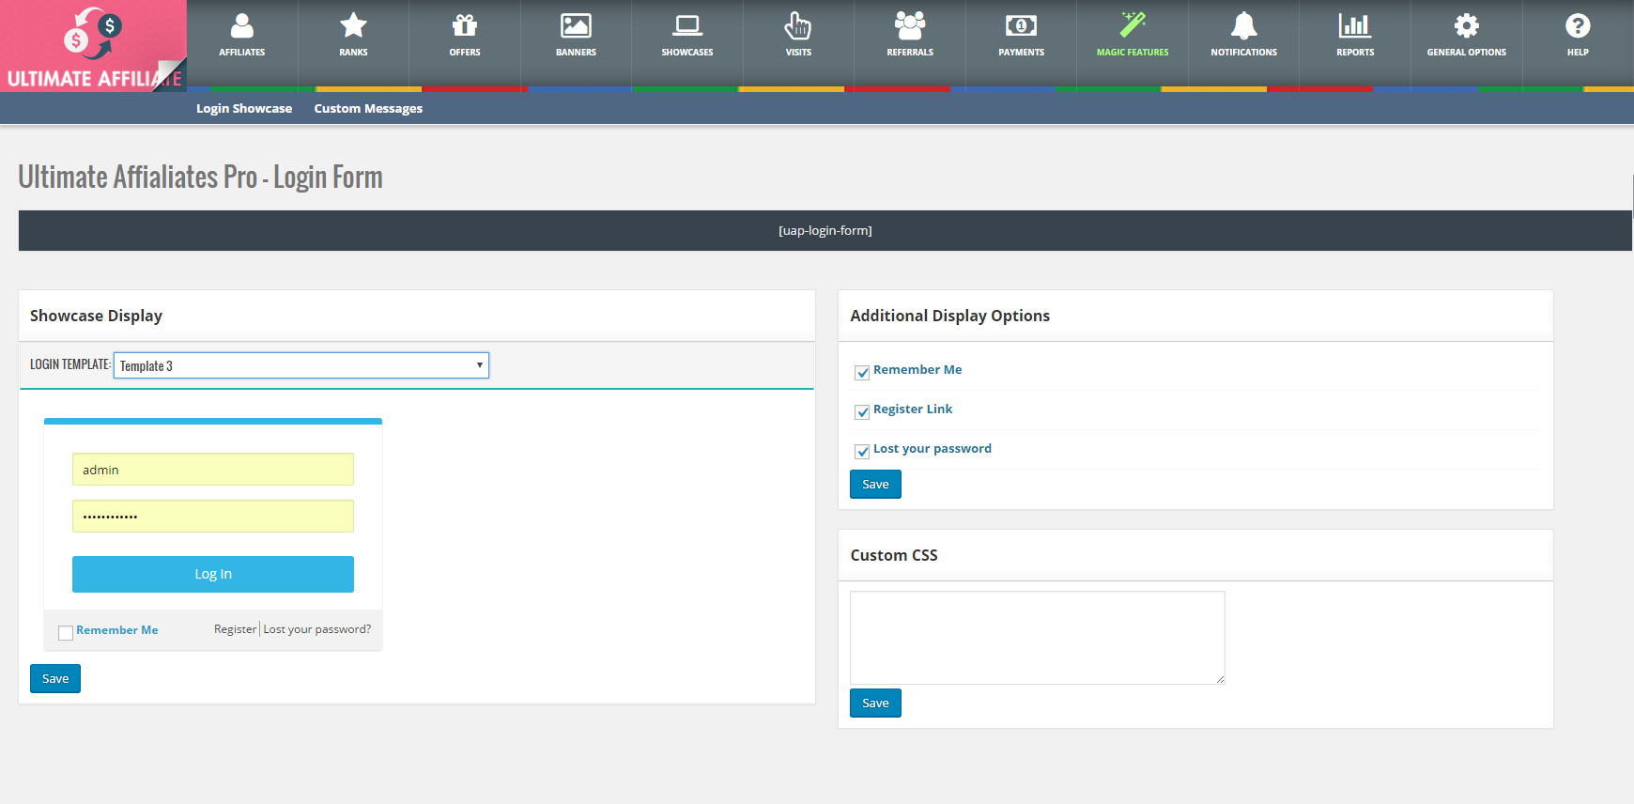Save the Showcase Display settings
Viewport: 1634px width, 804px height.
coord(55,678)
